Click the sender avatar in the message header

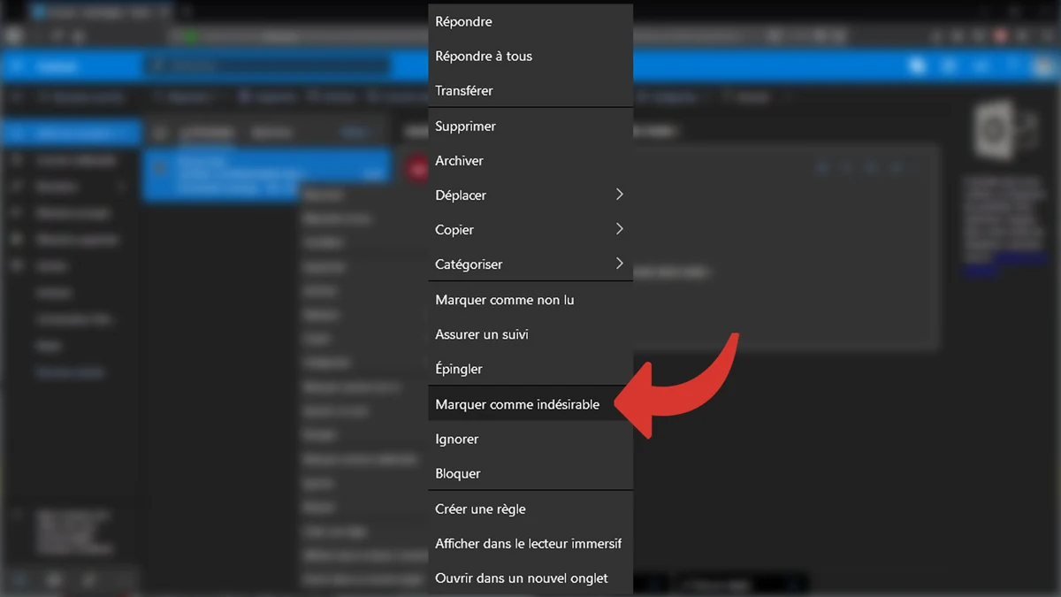(416, 168)
